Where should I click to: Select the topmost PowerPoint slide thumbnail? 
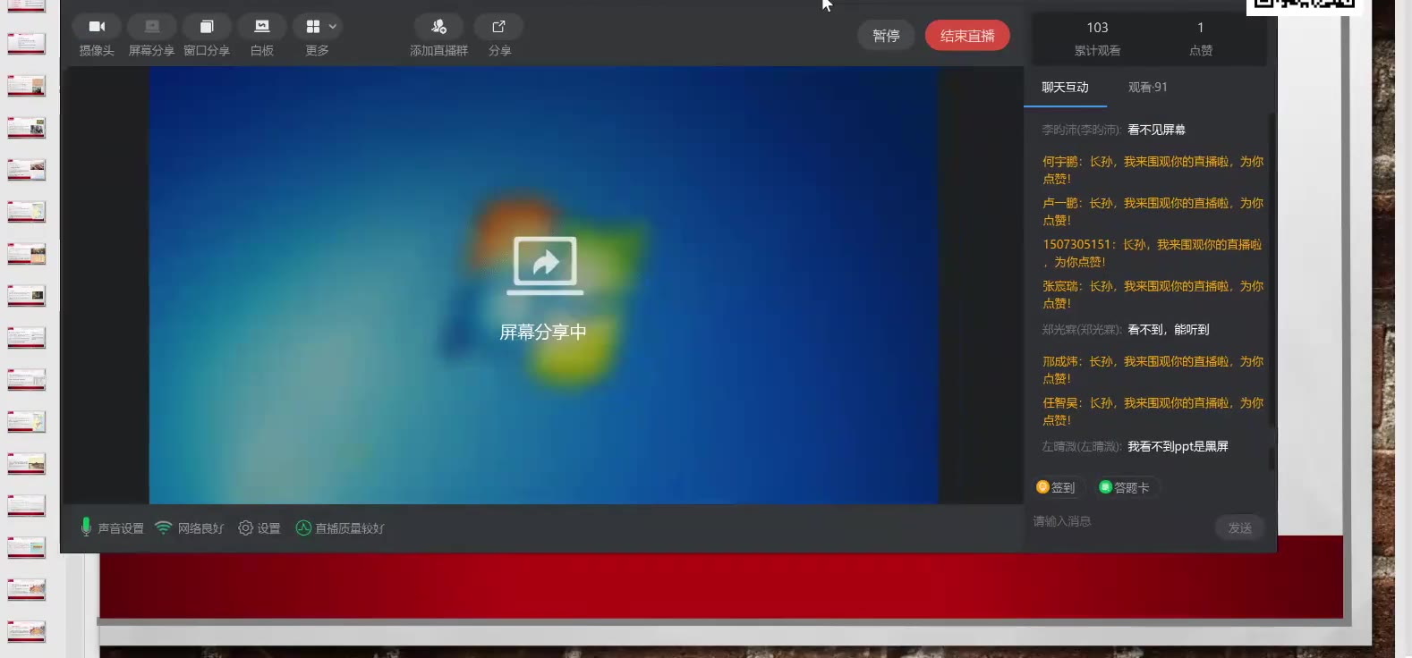pyautogui.click(x=26, y=5)
